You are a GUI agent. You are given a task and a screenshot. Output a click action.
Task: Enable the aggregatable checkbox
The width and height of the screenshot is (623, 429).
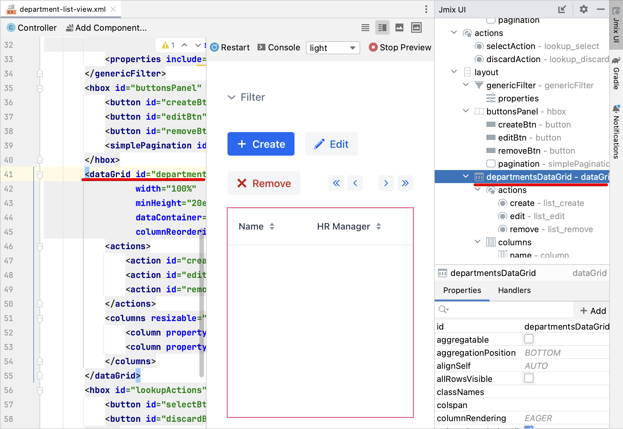[529, 339]
